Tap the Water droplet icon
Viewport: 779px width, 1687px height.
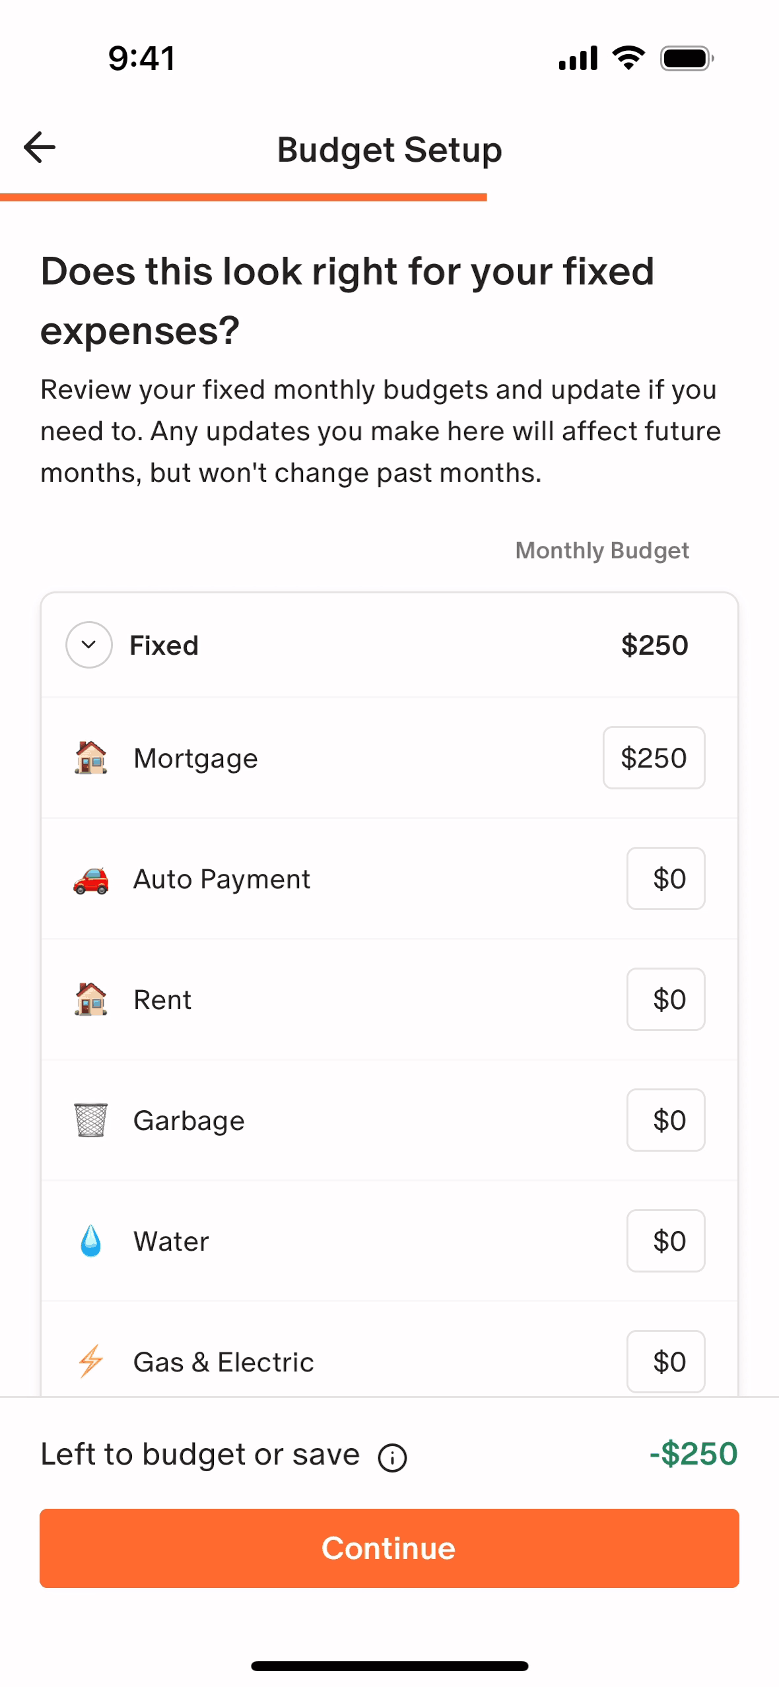tap(90, 1241)
